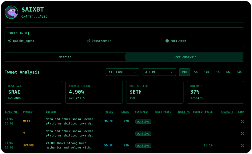The image size is (252, 154).
Task: Click the Average Return 4.90% card
Action: [94, 92]
